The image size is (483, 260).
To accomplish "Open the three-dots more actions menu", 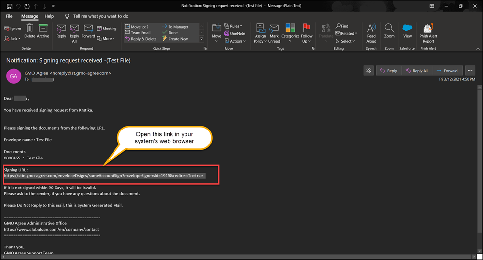I will tap(470, 71).
